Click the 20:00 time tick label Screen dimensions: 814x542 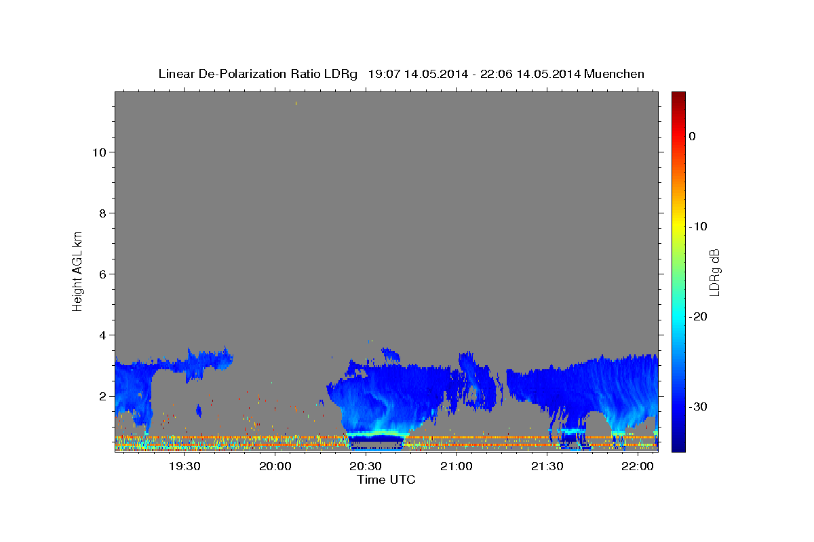tap(275, 466)
